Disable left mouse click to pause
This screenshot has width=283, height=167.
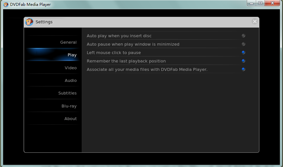click(x=243, y=52)
